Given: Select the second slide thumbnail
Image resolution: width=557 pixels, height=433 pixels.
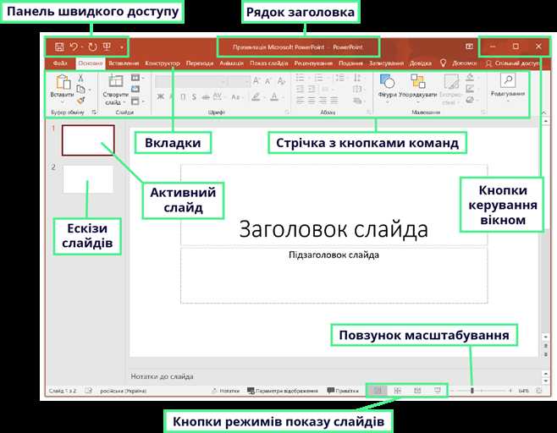Looking at the screenshot, I should click(x=88, y=178).
